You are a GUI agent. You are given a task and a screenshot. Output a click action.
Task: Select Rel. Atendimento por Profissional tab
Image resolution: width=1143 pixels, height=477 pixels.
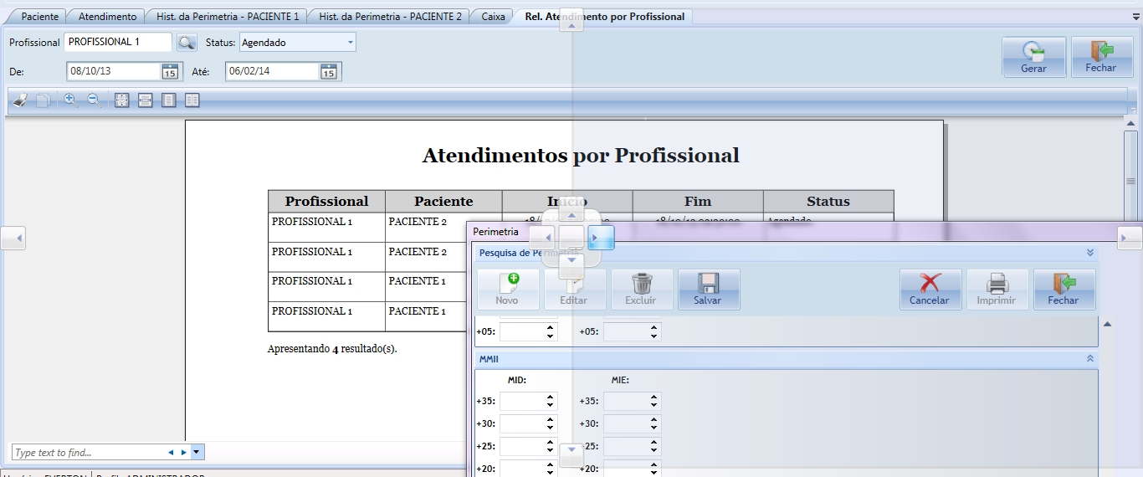coord(604,16)
